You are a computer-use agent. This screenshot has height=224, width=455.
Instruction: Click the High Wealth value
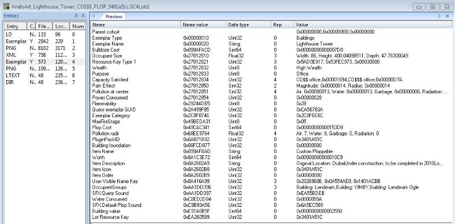(309, 68)
